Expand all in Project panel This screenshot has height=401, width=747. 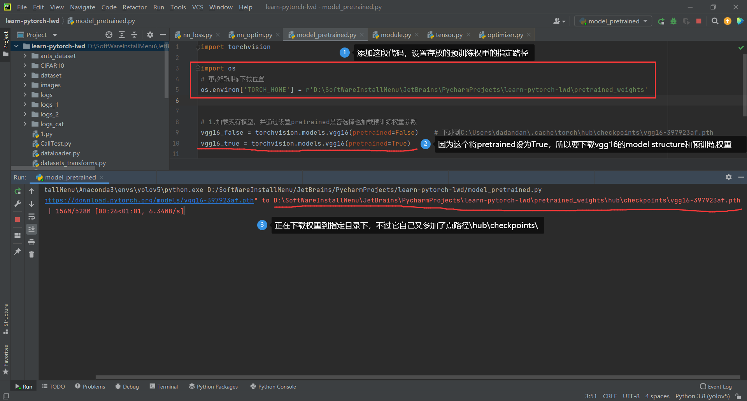[x=122, y=35]
